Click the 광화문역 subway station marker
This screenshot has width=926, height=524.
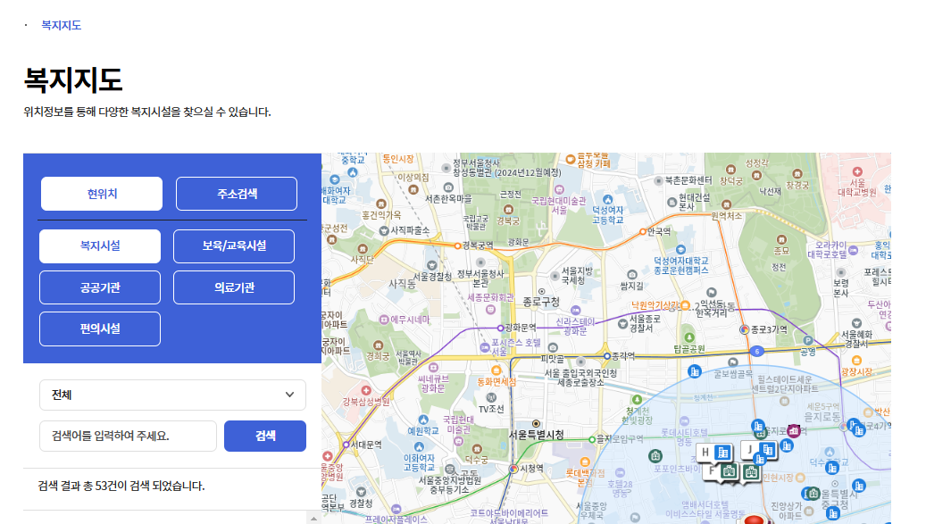point(500,329)
